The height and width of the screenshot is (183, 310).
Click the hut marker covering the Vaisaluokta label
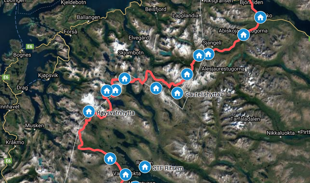(x=126, y=174)
